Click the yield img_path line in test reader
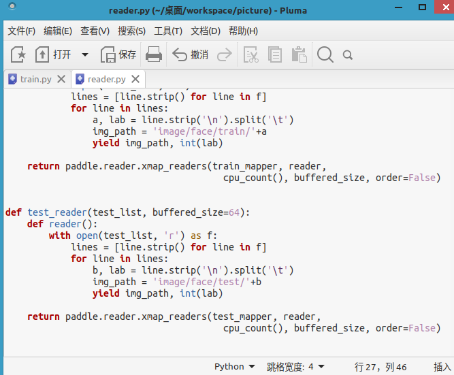Viewport: 454px width, 375px height. point(158,293)
